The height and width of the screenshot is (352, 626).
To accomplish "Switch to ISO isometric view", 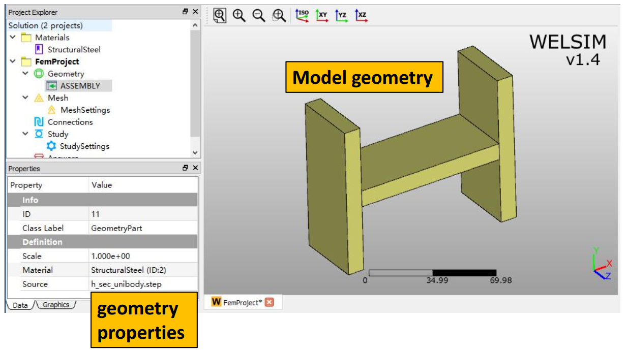I will 302,15.
